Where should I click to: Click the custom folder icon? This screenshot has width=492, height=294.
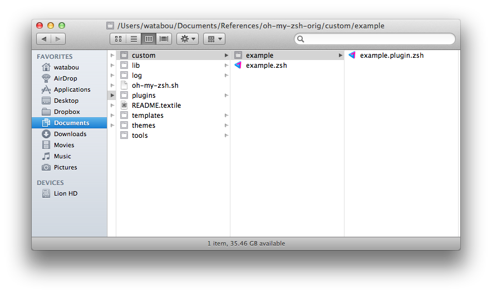point(124,55)
